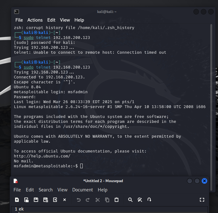Image resolution: width=218 pixels, height=213 pixels.
Task: Maximize the Mousepad window
Action: (x=197, y=181)
